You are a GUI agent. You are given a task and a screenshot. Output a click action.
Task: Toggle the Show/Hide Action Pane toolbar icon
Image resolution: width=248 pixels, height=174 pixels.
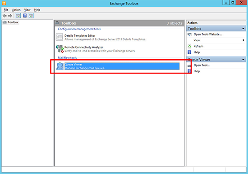[31, 16]
